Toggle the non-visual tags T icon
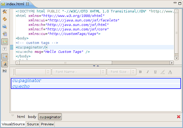 [5, 49]
